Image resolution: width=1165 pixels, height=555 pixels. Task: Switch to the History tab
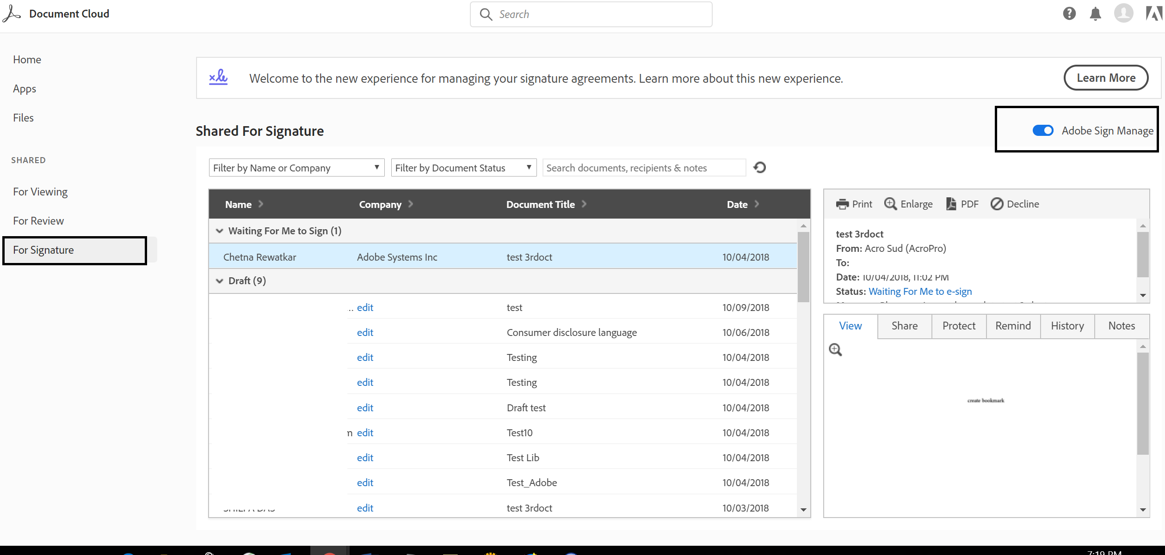[x=1066, y=326]
